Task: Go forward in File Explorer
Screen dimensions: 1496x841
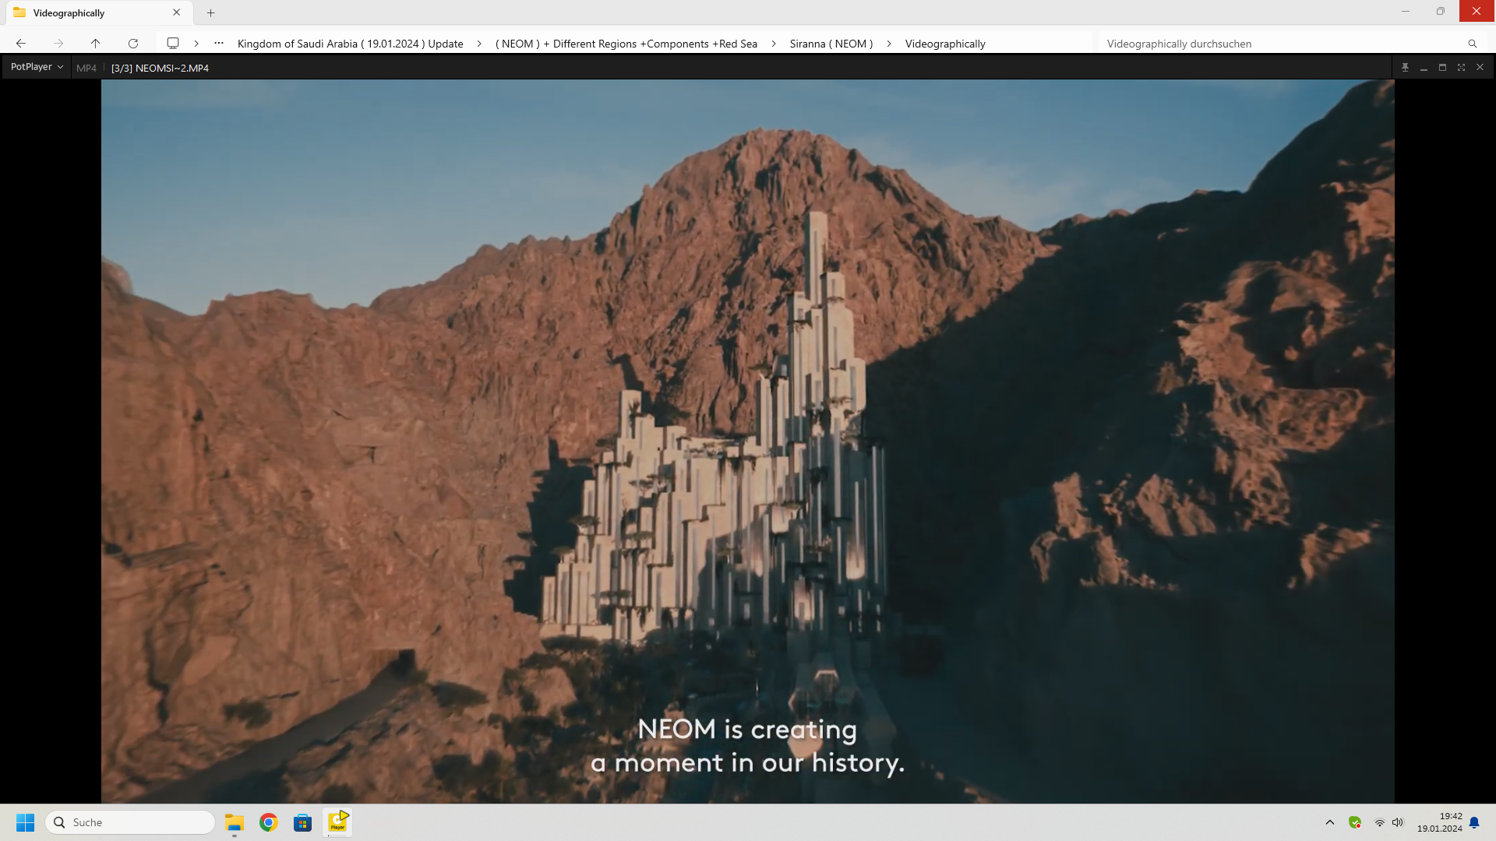Action: pyautogui.click(x=58, y=44)
